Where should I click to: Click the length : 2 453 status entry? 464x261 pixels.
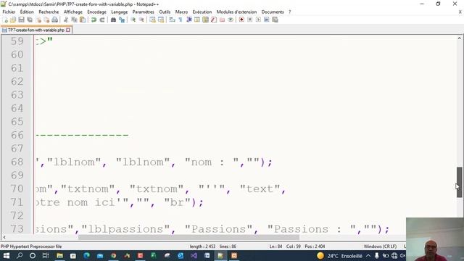click(x=202, y=246)
